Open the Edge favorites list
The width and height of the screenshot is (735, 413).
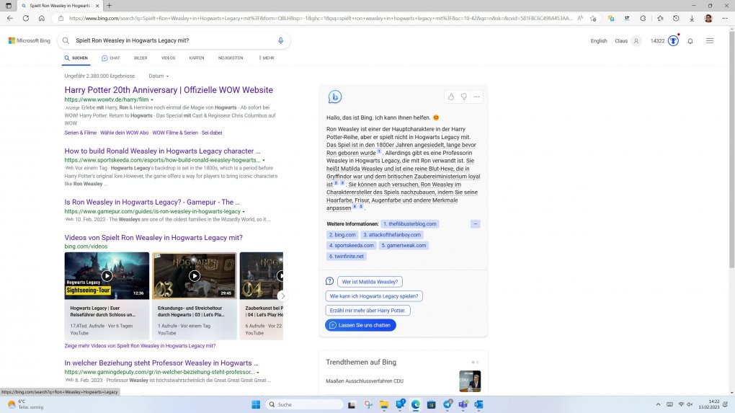(660, 18)
